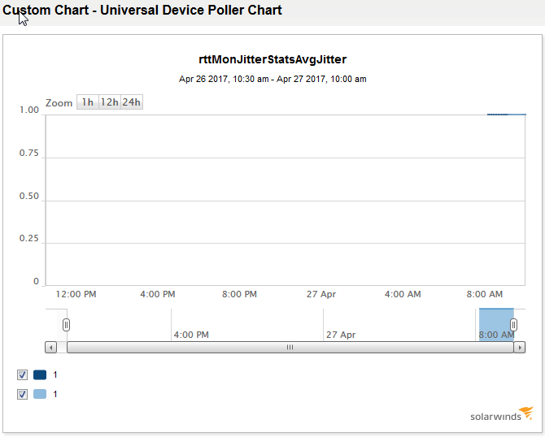Click the left scrollbar arrow
The height and width of the screenshot is (437, 545).
(51, 348)
